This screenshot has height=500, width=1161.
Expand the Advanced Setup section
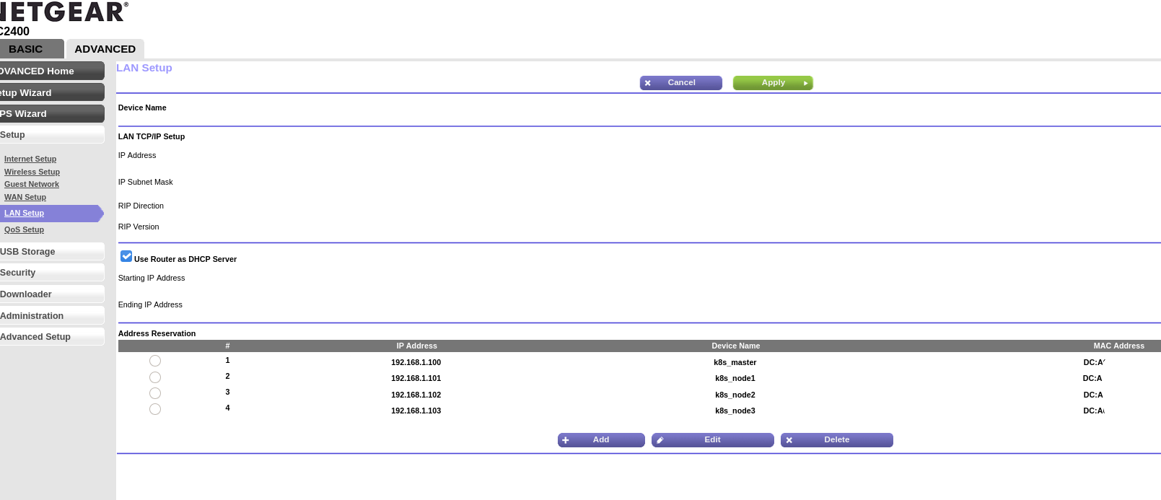point(51,337)
